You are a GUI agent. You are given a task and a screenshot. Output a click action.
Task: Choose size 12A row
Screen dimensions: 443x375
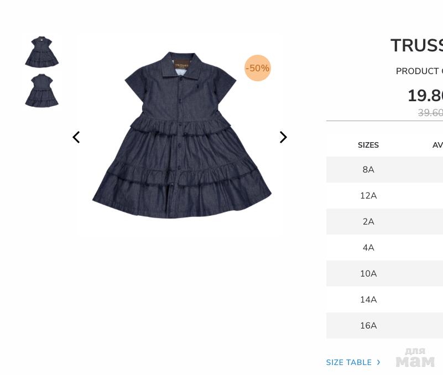(x=384, y=196)
